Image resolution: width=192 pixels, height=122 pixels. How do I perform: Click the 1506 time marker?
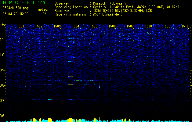coord(112,26)
